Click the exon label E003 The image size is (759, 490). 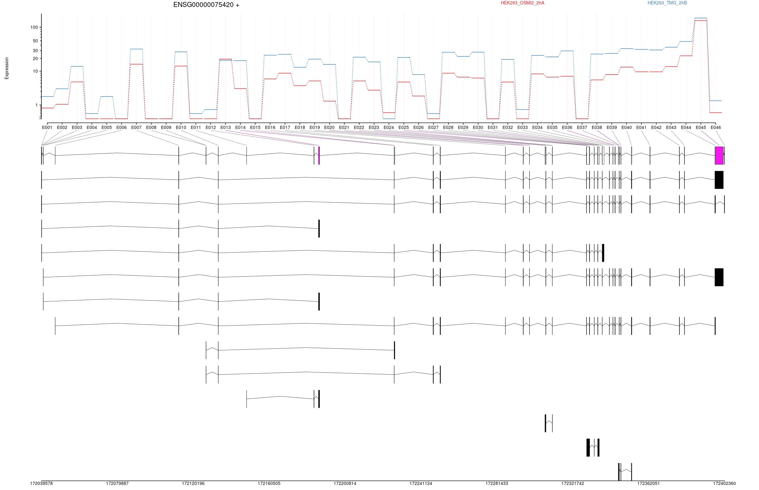click(x=77, y=128)
